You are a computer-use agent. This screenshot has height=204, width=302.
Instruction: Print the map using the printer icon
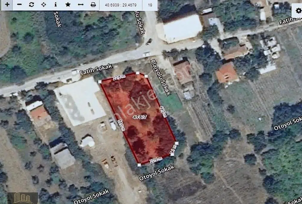[93, 5]
